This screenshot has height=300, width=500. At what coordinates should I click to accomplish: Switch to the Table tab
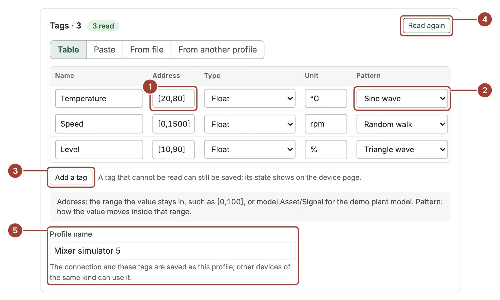(68, 50)
